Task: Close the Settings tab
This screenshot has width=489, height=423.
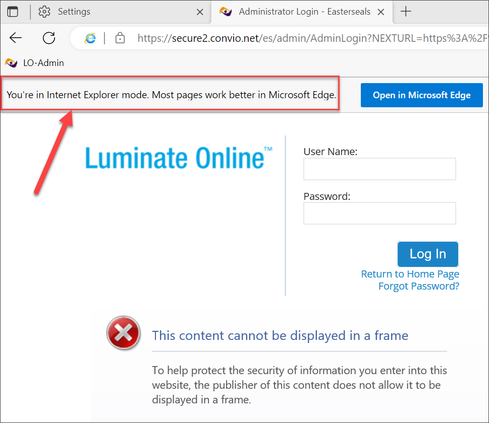Action: (200, 12)
